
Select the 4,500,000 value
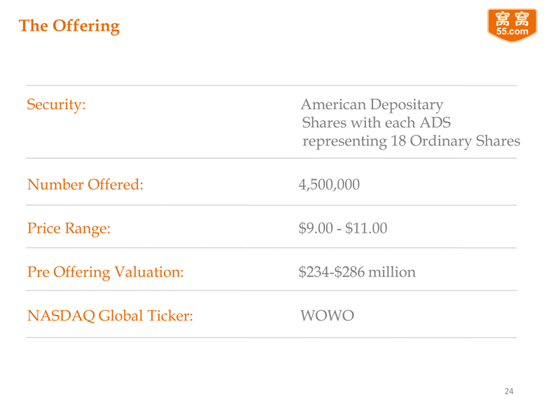coord(329,185)
